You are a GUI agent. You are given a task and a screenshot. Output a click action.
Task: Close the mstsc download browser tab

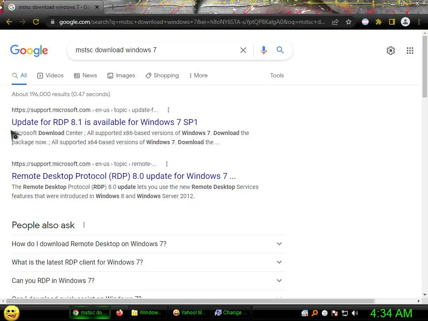pyautogui.click(x=97, y=7)
